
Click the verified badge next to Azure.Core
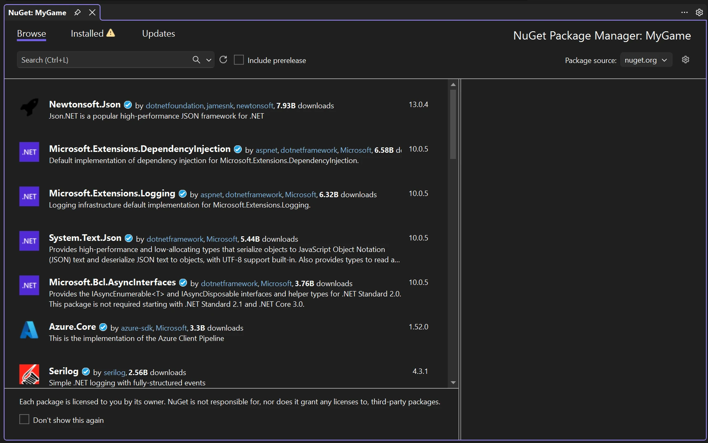click(103, 327)
